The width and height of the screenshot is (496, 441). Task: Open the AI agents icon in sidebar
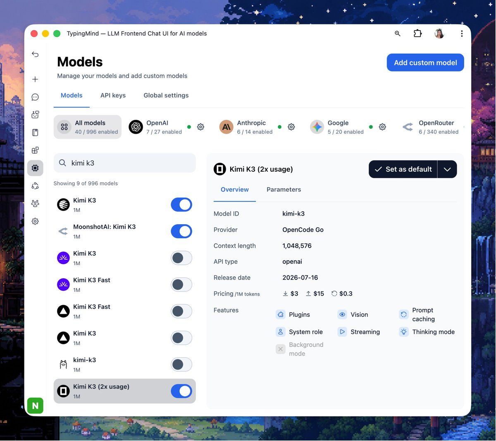[35, 115]
